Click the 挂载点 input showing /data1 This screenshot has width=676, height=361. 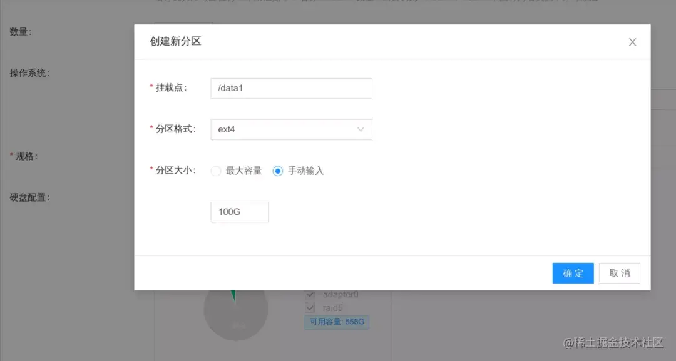291,88
